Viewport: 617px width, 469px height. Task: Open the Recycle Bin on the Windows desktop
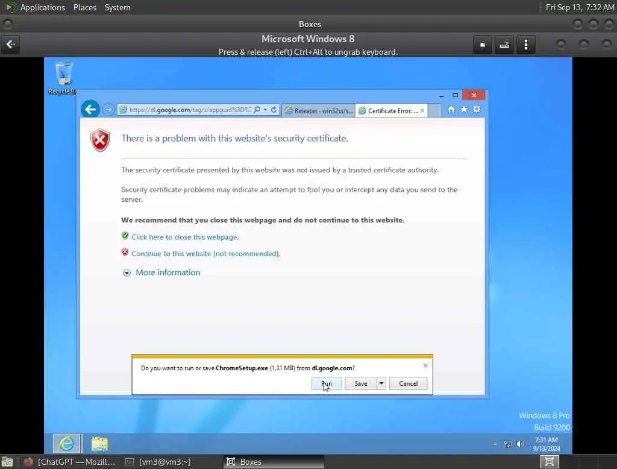(63, 78)
